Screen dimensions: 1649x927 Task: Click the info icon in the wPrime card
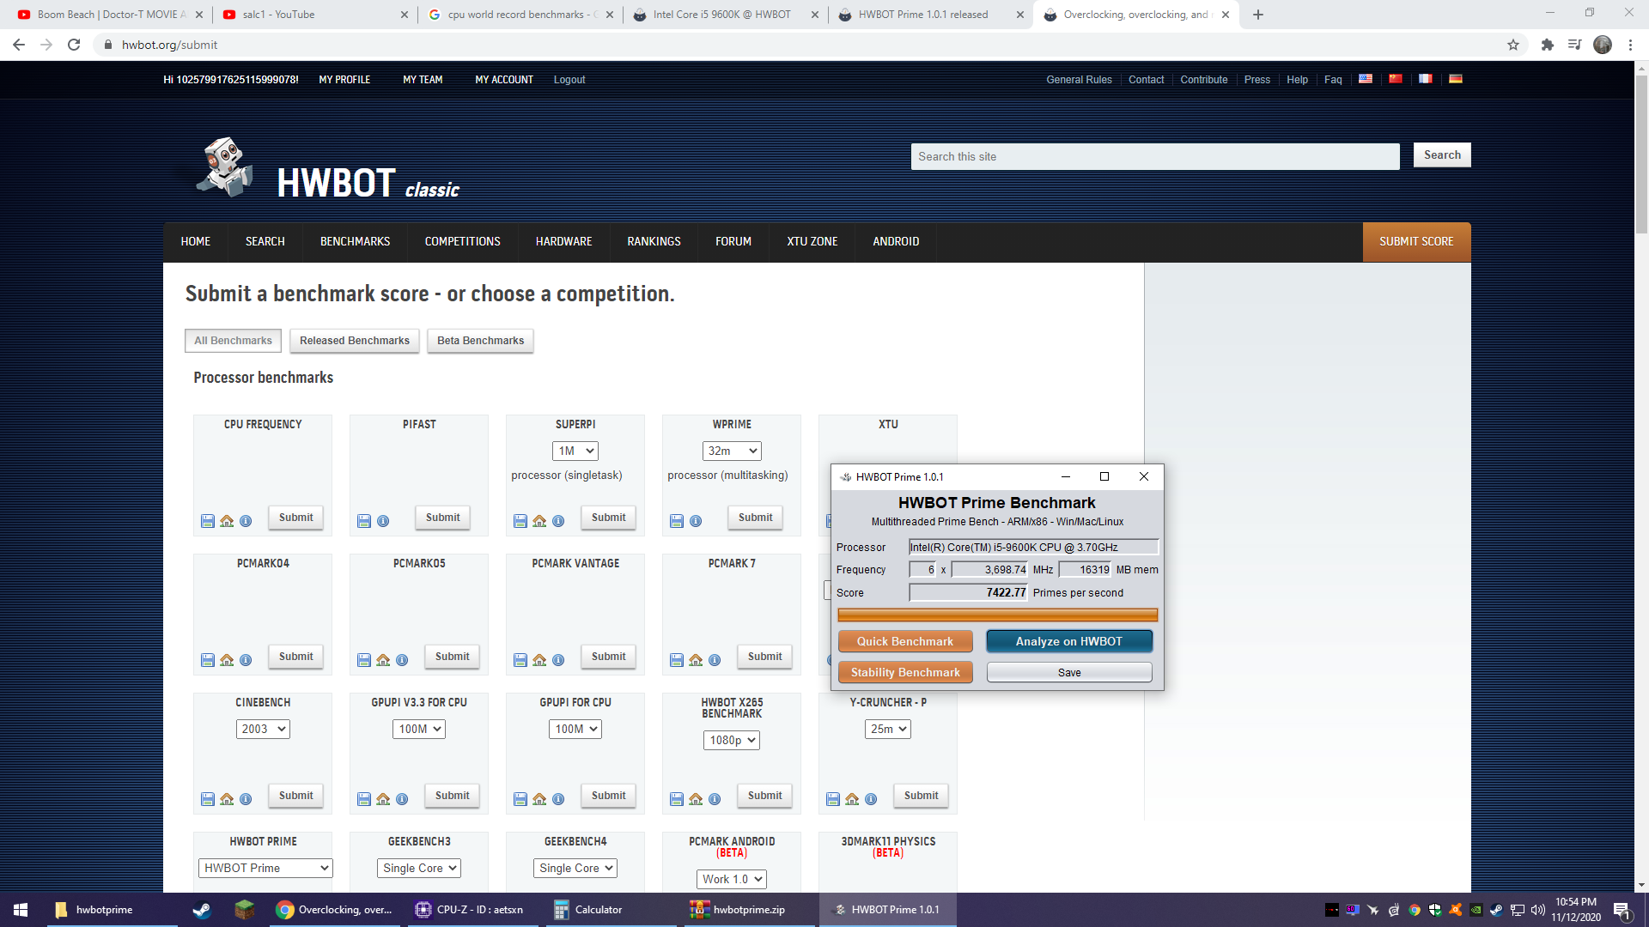coord(696,521)
